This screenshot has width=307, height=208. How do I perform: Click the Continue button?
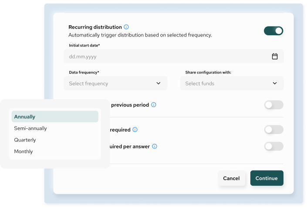(267, 178)
